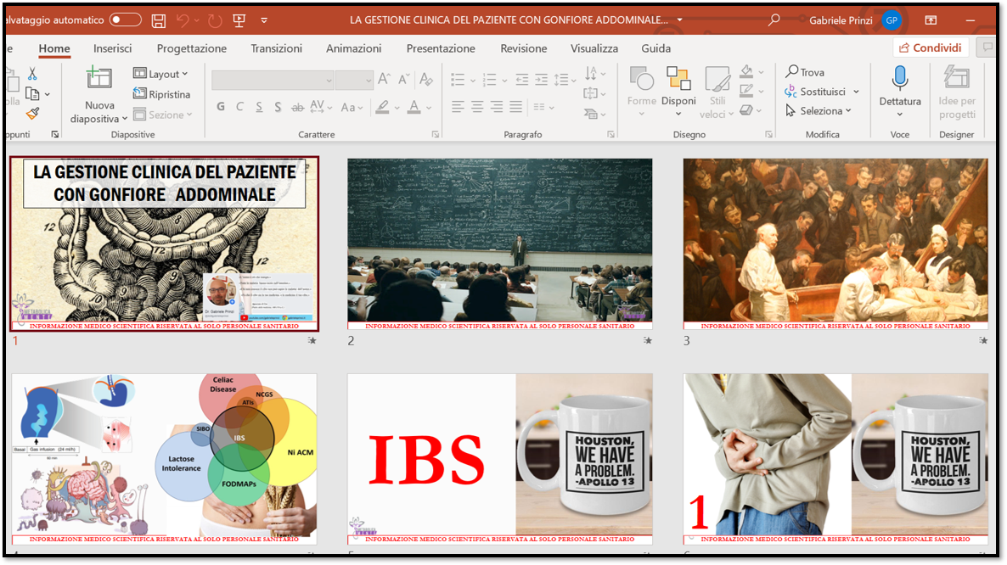Switch to the Inserisci tab
This screenshot has height=565, width=1007.
point(112,48)
